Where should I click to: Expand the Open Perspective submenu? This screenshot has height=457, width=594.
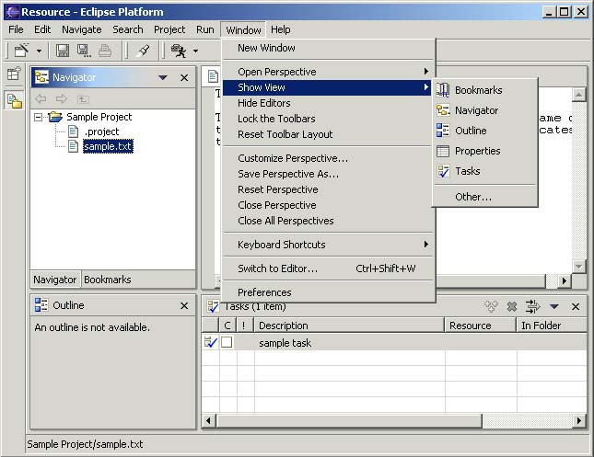click(327, 72)
